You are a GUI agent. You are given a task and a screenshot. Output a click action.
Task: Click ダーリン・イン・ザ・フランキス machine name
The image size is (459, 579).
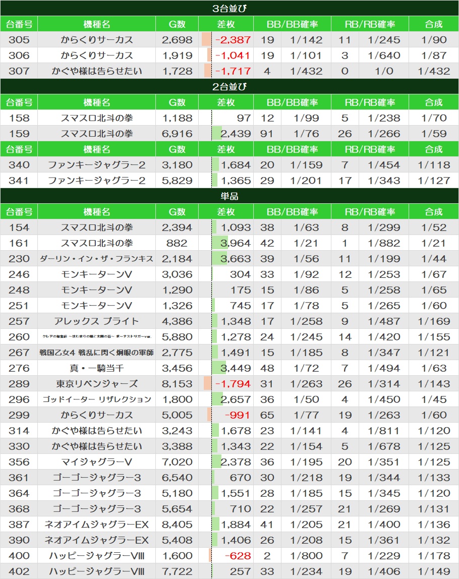point(97,258)
